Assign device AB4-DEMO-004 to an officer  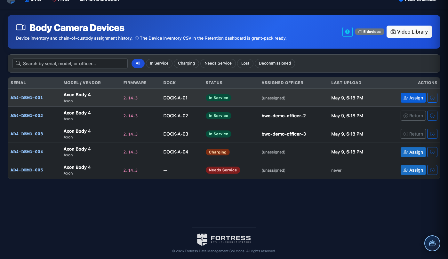pyautogui.click(x=413, y=152)
